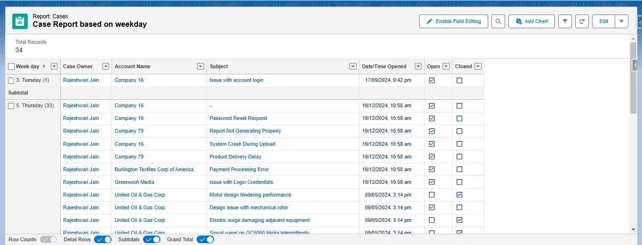Open the filter funnel icon
Screen dimensions: 642x245
pyautogui.click(x=565, y=22)
